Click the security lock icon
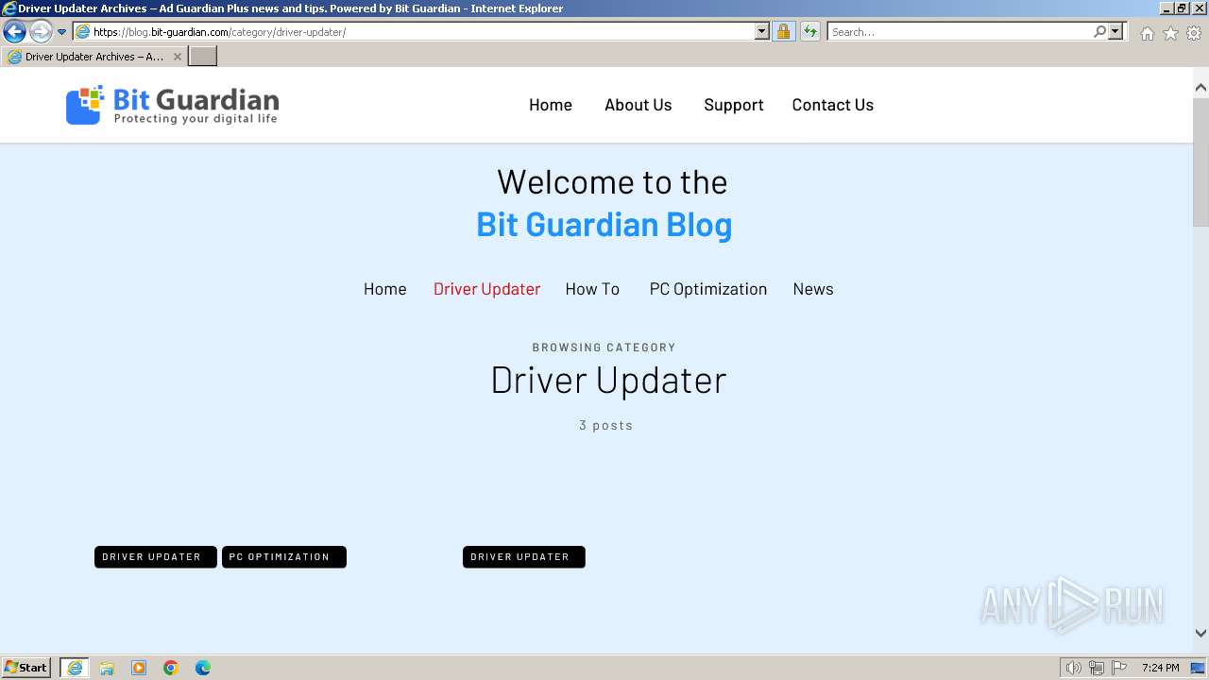 783,31
